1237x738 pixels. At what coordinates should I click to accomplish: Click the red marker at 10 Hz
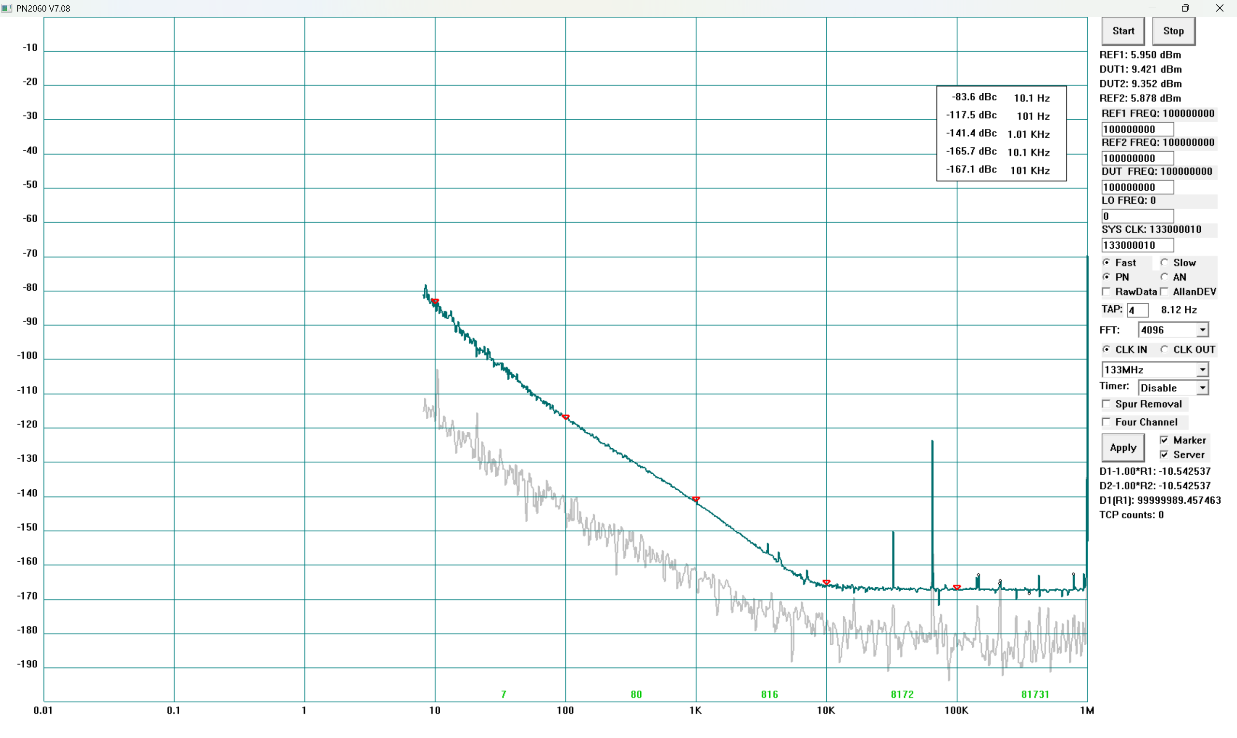pos(435,301)
